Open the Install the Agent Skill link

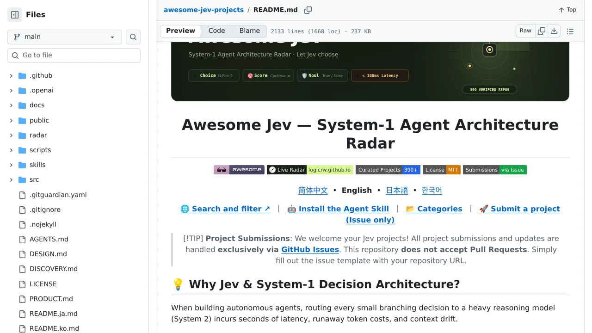(338, 209)
